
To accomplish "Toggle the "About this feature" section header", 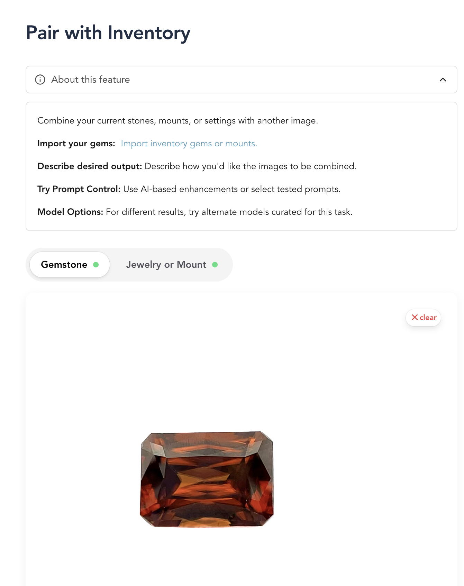I will (x=241, y=80).
